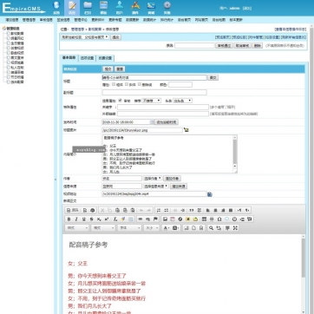Click the subtitle input field
This screenshot has height=314, width=314.
point(154,92)
